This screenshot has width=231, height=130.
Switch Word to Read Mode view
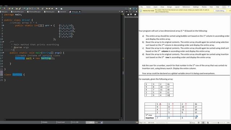click(199, 123)
